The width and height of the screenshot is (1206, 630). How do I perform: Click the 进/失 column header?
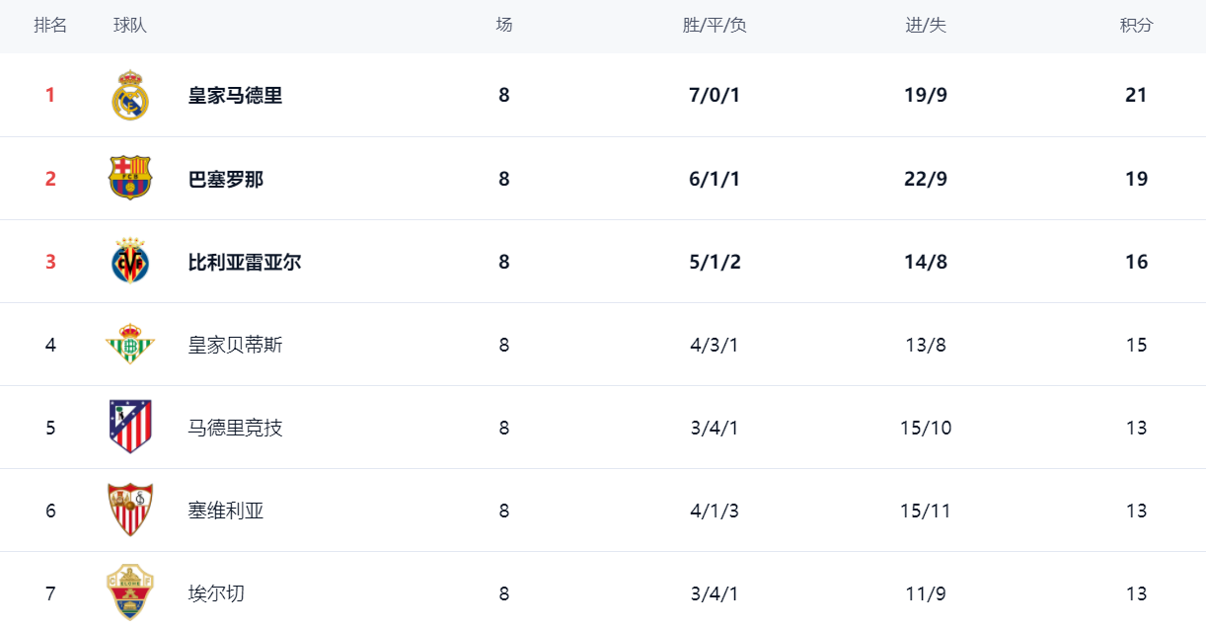point(926,26)
